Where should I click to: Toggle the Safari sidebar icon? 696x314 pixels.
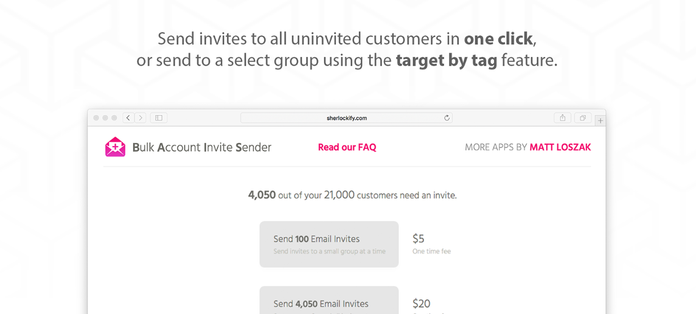[x=159, y=118]
